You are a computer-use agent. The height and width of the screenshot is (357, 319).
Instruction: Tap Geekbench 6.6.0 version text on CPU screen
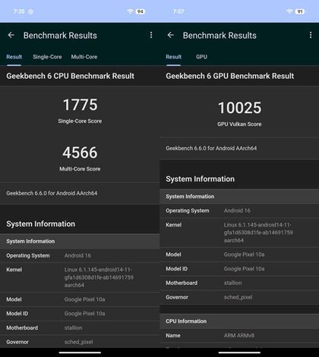(52, 193)
